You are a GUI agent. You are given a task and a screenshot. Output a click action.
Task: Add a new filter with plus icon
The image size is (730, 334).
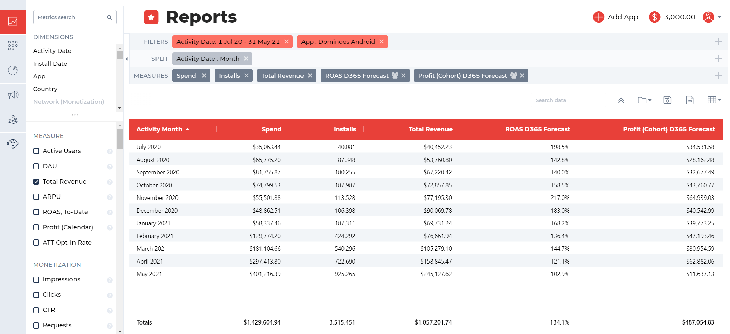point(718,42)
